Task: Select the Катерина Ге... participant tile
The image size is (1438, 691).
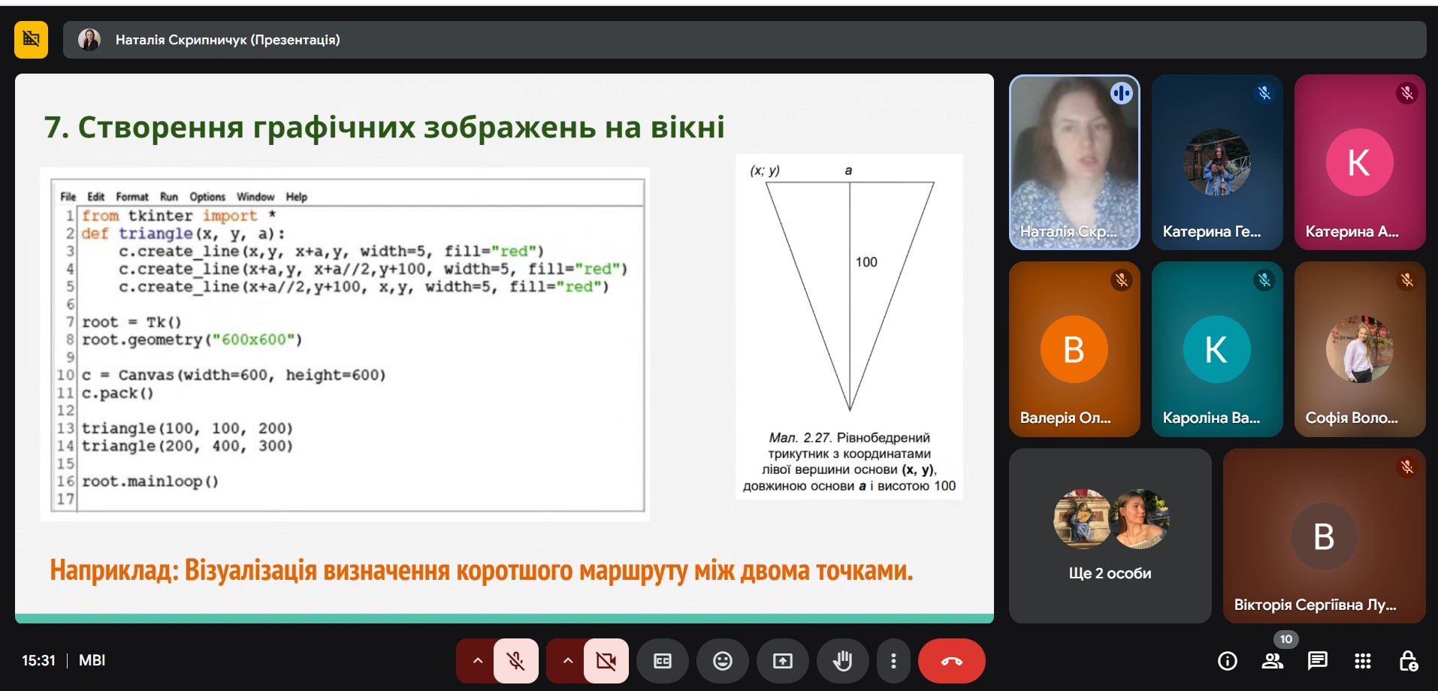Action: 1217,162
